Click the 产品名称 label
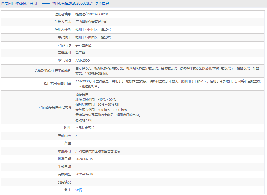 coord(64,45)
